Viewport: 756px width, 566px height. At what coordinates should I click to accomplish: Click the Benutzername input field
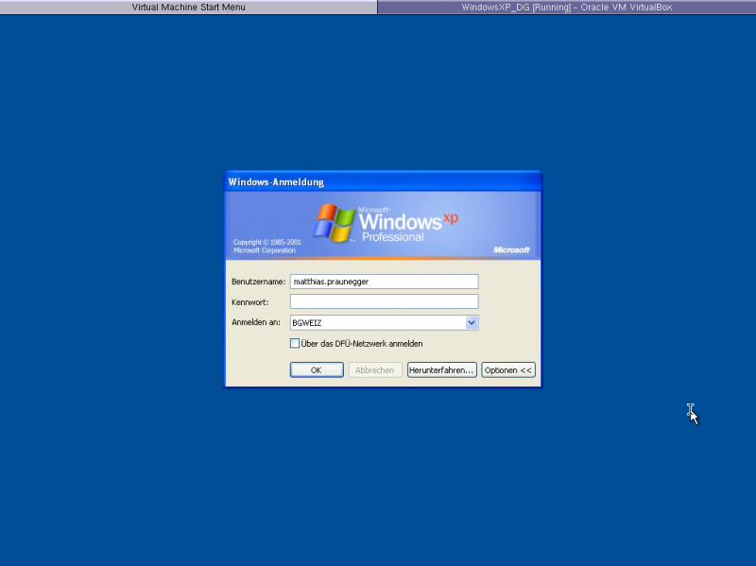click(x=384, y=282)
